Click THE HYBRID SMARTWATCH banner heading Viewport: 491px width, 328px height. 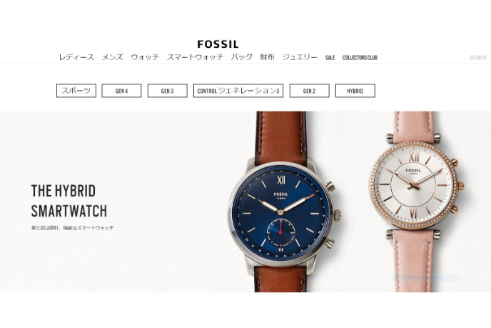click(x=69, y=201)
